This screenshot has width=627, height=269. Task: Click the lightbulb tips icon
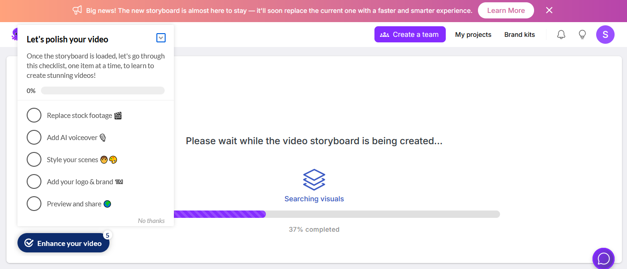(x=582, y=35)
